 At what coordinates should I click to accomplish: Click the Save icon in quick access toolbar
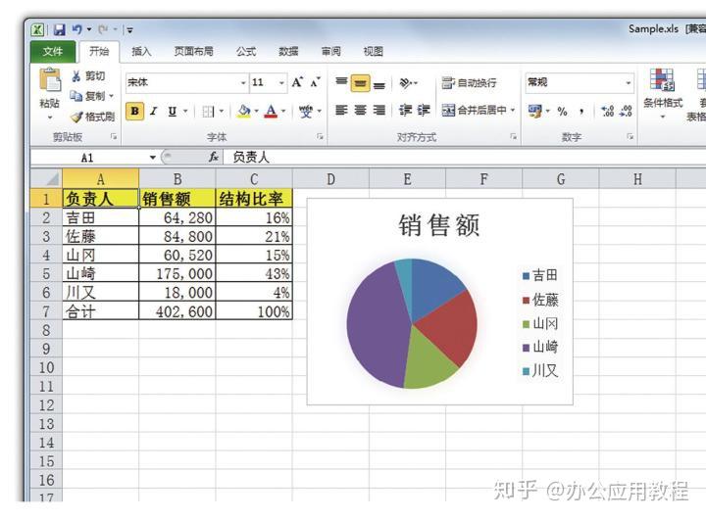tap(60, 30)
